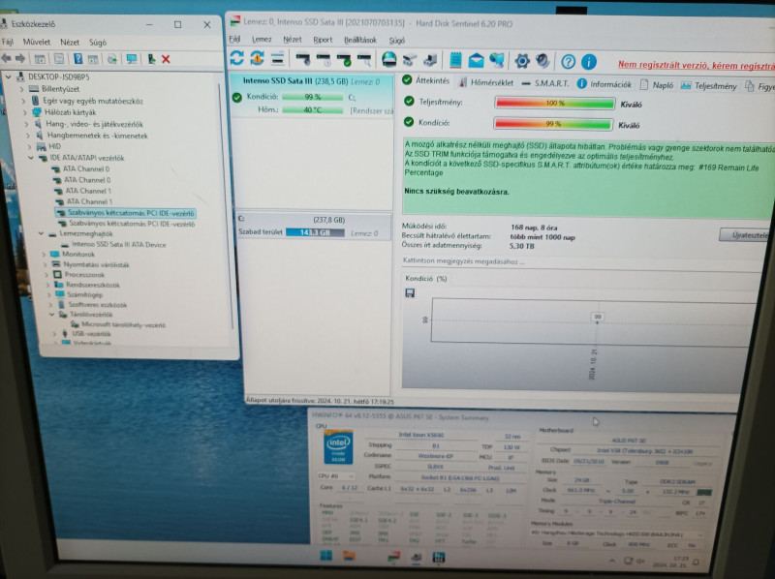775x579 pixels.
Task: Click the network monitor globe icon
Action: pos(497,61)
